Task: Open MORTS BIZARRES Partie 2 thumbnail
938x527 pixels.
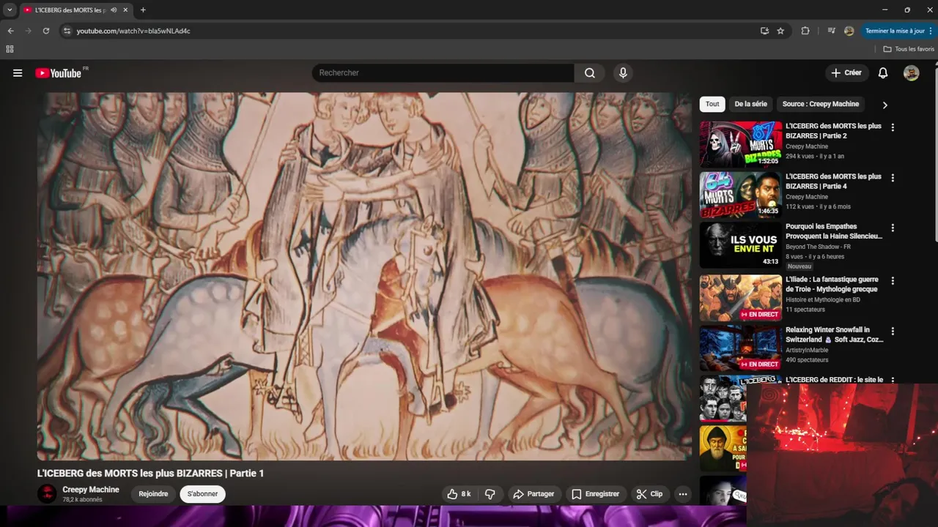Action: tap(740, 144)
